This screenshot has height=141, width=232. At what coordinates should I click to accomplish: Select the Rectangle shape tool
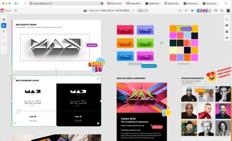pos(4,44)
